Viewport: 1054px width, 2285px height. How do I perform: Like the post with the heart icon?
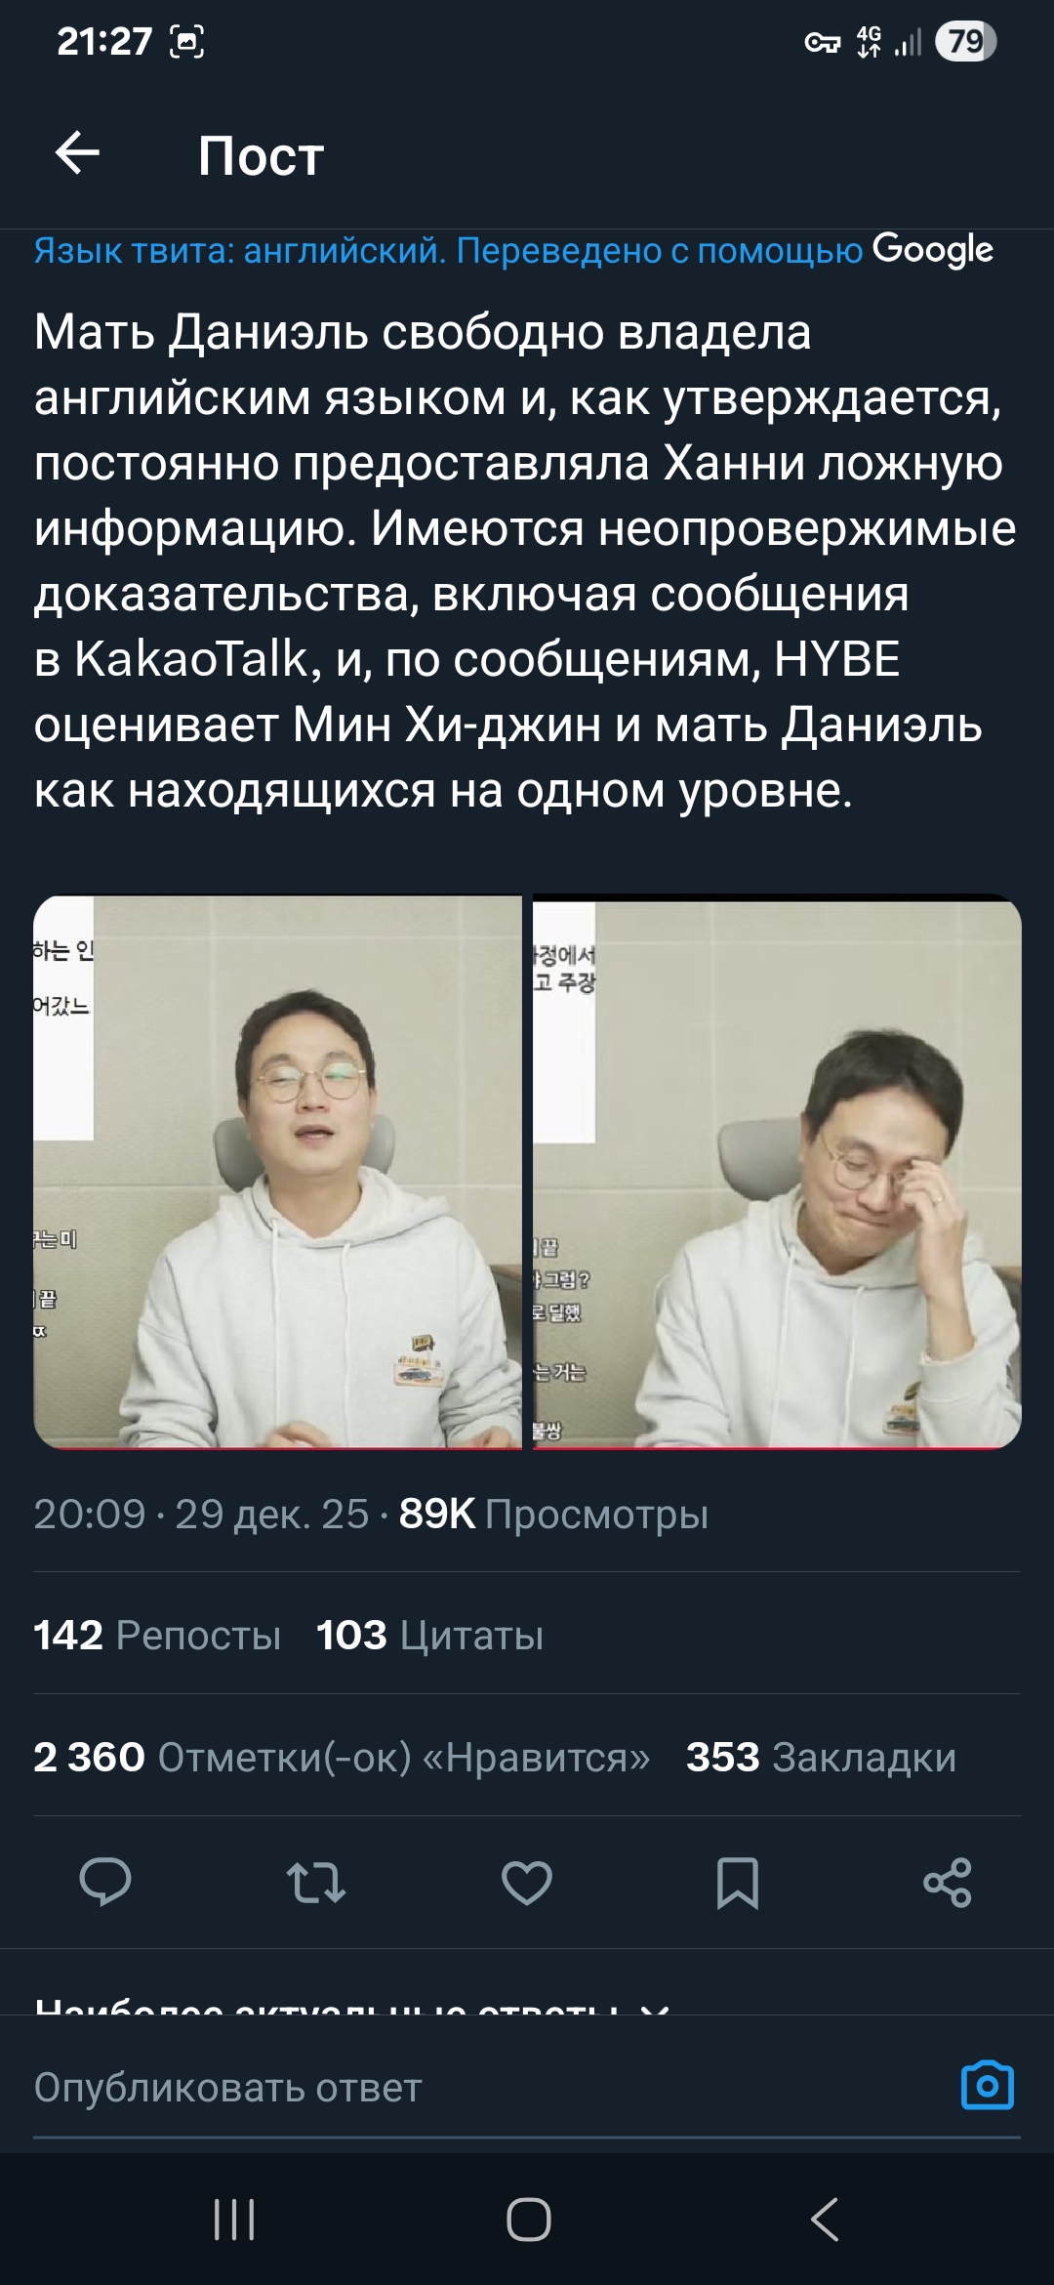point(527,1883)
